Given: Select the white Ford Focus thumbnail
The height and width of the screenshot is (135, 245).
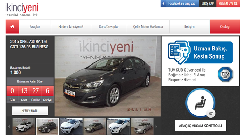Looking at the screenshot, I should [118, 126].
